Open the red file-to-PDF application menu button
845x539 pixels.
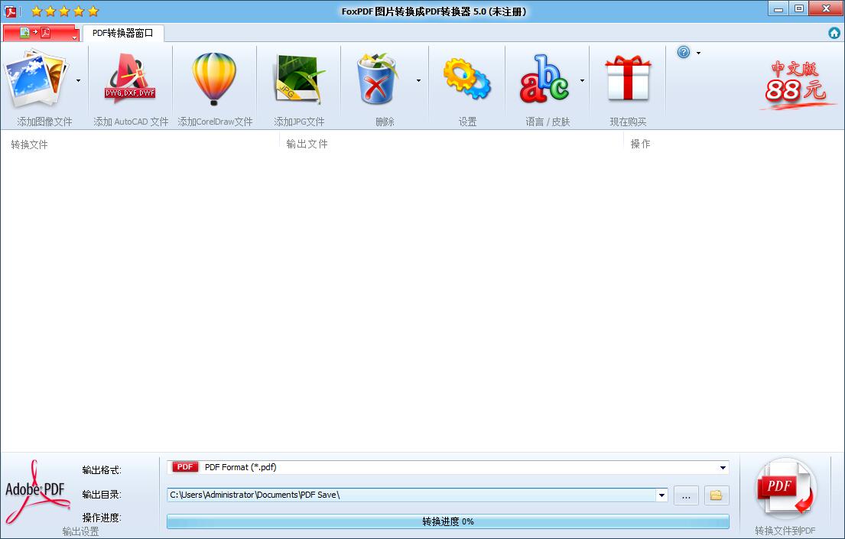(x=41, y=33)
